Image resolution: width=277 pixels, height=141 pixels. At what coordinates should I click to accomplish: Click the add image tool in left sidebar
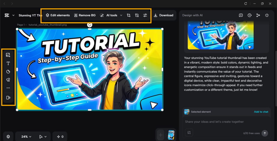(x=8, y=55)
